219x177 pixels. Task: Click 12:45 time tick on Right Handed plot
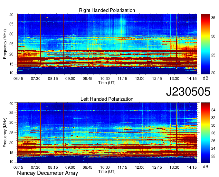(x=157, y=79)
